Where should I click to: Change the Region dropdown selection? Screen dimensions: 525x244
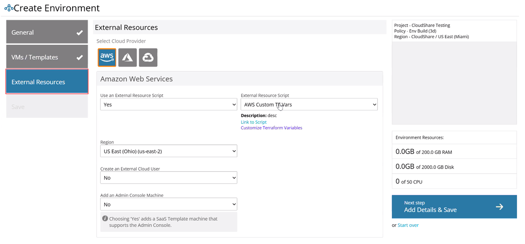pyautogui.click(x=169, y=151)
